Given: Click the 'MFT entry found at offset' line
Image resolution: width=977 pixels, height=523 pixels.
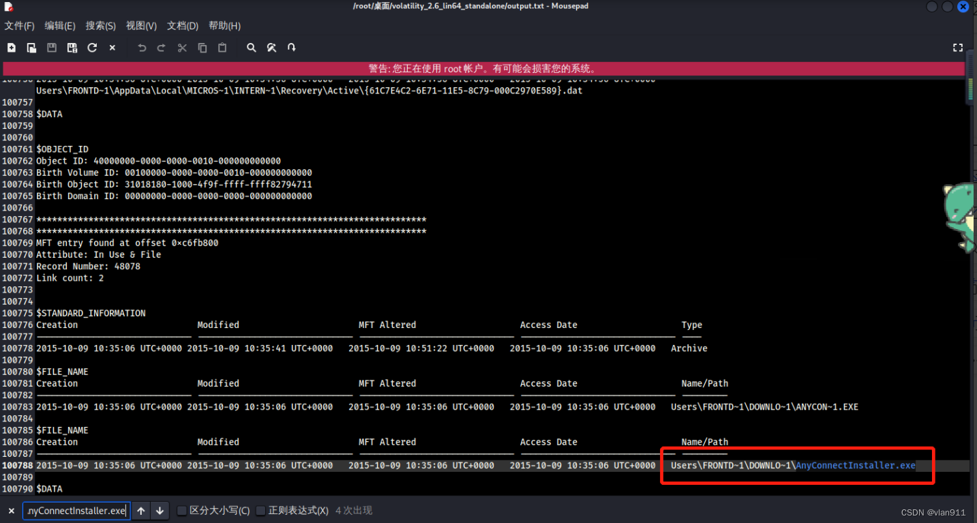Looking at the screenshot, I should pos(127,243).
